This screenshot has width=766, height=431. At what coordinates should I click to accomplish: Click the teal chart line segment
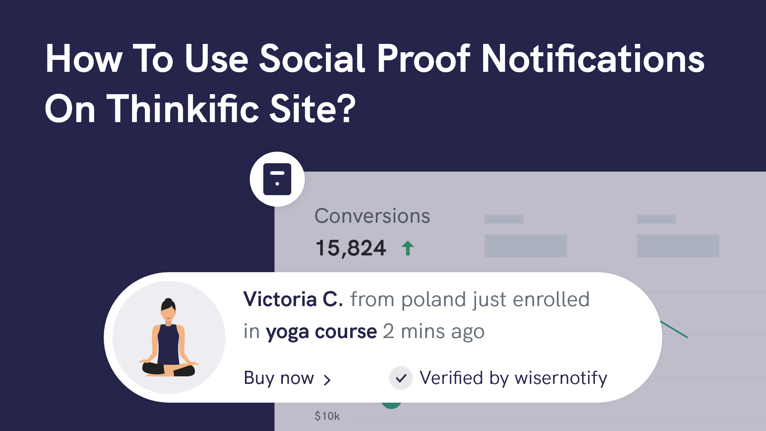point(675,330)
